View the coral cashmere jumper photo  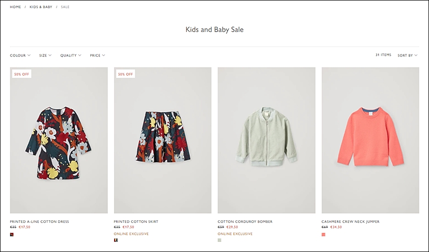[370, 140]
